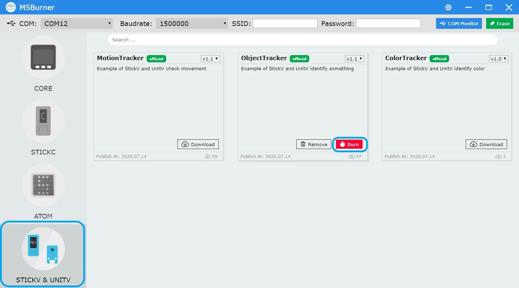Click the M5Burner logo icon
The width and height of the screenshot is (519, 288).
[x=11, y=7]
